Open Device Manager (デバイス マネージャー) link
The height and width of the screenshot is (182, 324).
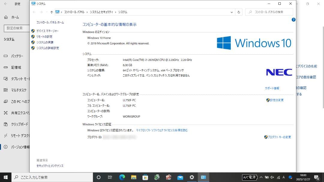coord(47,31)
